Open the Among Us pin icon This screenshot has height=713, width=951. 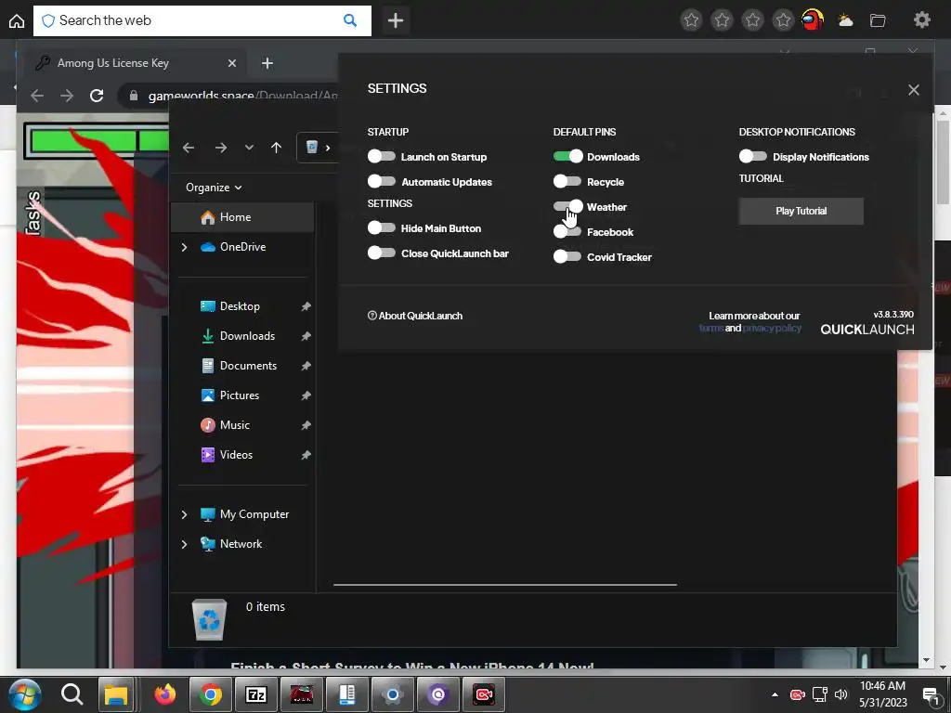[813, 20]
